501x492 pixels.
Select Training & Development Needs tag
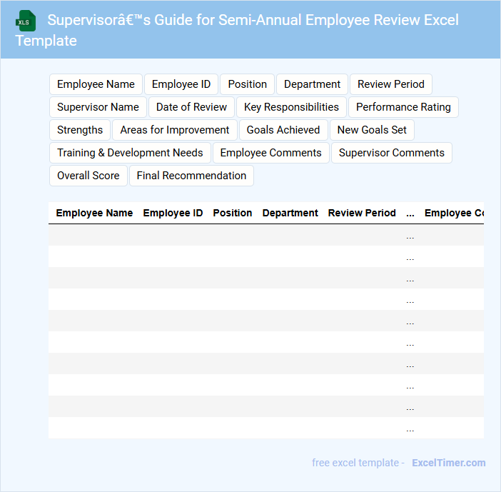(x=130, y=153)
